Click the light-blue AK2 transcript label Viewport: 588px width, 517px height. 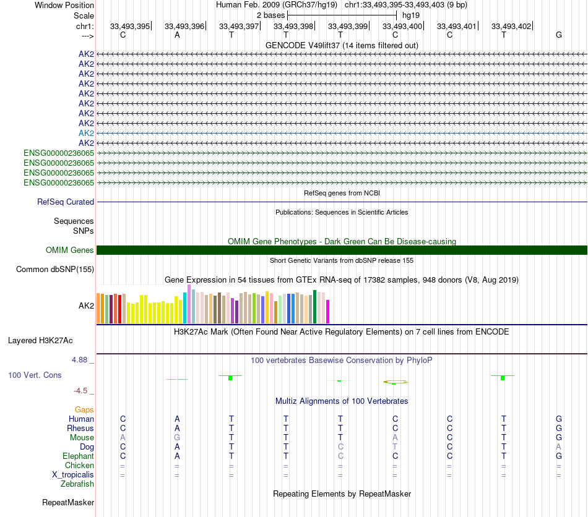tap(86, 133)
